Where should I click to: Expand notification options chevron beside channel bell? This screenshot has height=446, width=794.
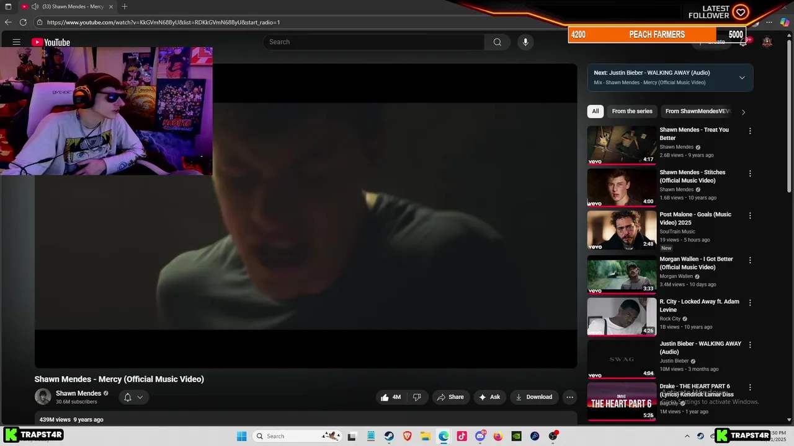140,397
